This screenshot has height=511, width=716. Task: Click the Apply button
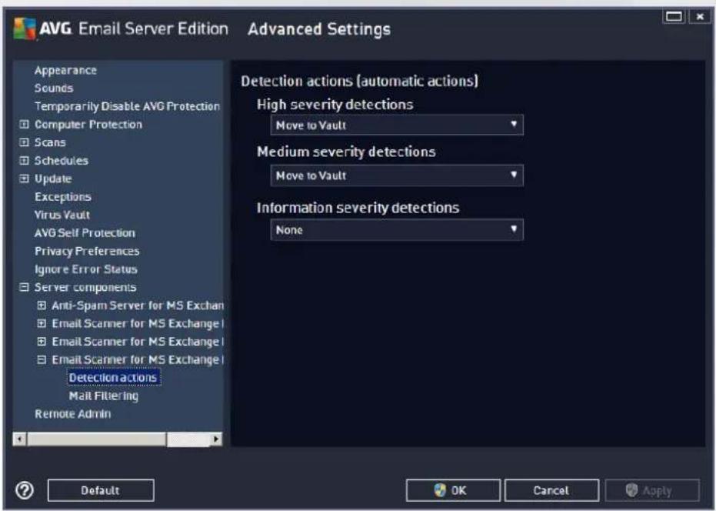click(x=652, y=490)
